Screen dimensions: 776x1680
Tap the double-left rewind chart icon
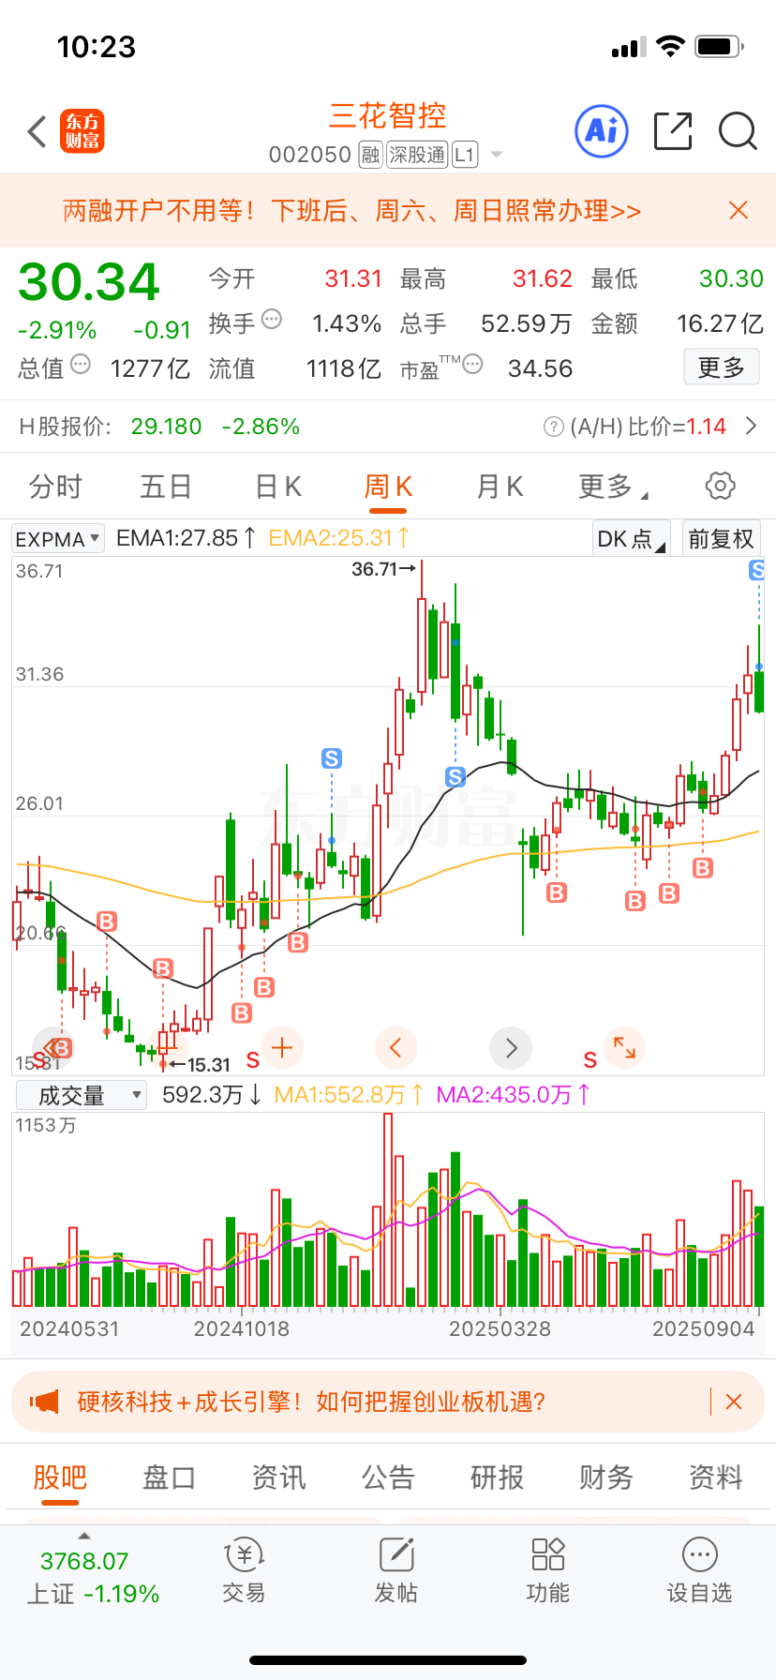coord(52,1047)
